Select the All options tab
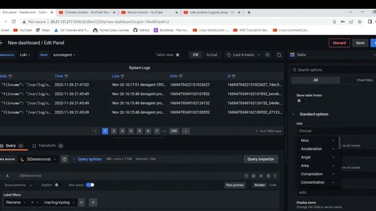 (x=315, y=80)
